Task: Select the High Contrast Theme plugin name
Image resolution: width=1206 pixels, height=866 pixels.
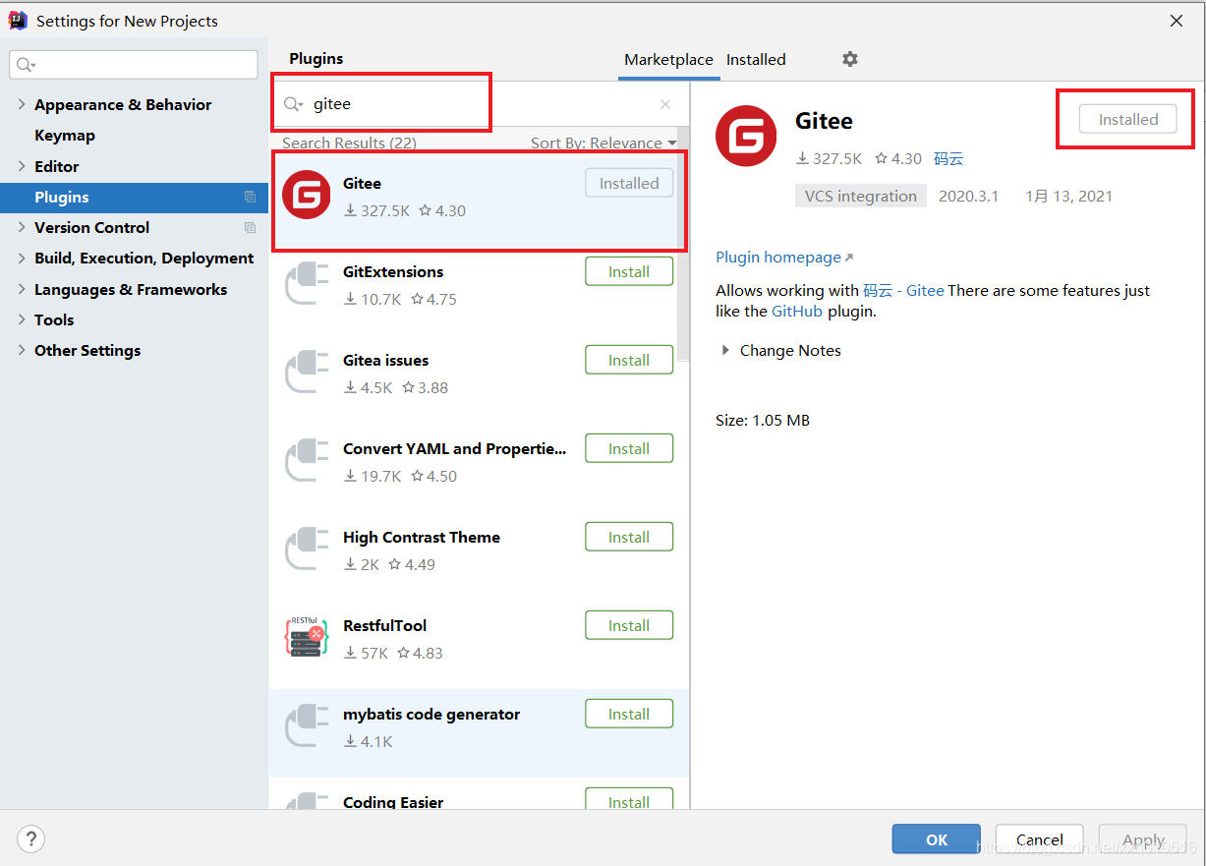Action: tap(422, 537)
